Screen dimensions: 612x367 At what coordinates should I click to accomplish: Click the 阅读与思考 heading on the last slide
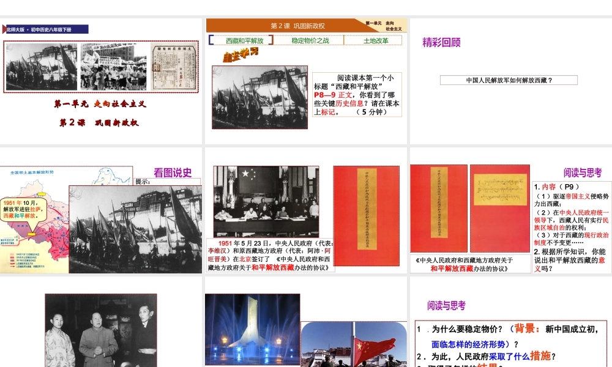point(446,305)
